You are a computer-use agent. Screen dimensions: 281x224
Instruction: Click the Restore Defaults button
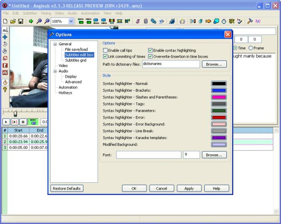pos(67,189)
